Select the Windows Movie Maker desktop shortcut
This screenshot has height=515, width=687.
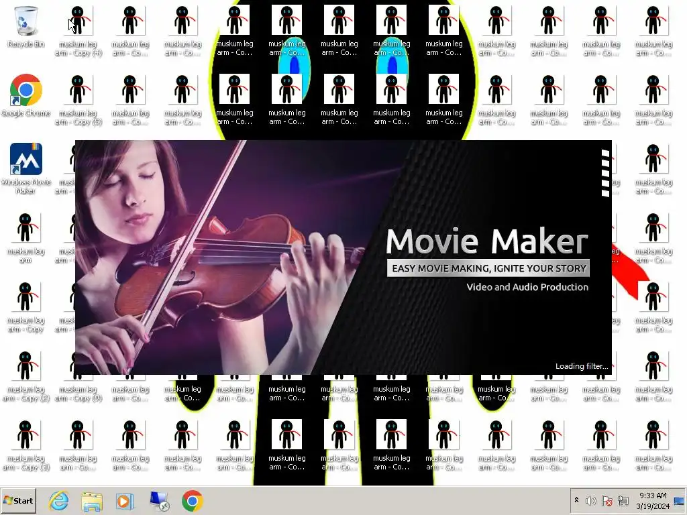pyautogui.click(x=26, y=168)
